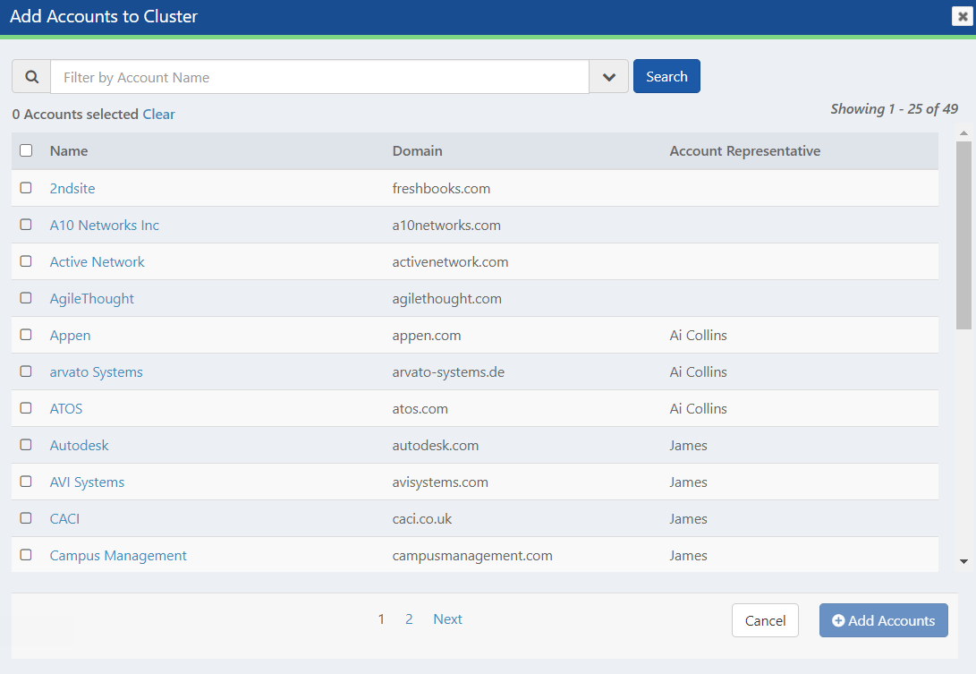Click the autodesk.com domain cell
This screenshot has width=976, height=674.
click(x=435, y=446)
